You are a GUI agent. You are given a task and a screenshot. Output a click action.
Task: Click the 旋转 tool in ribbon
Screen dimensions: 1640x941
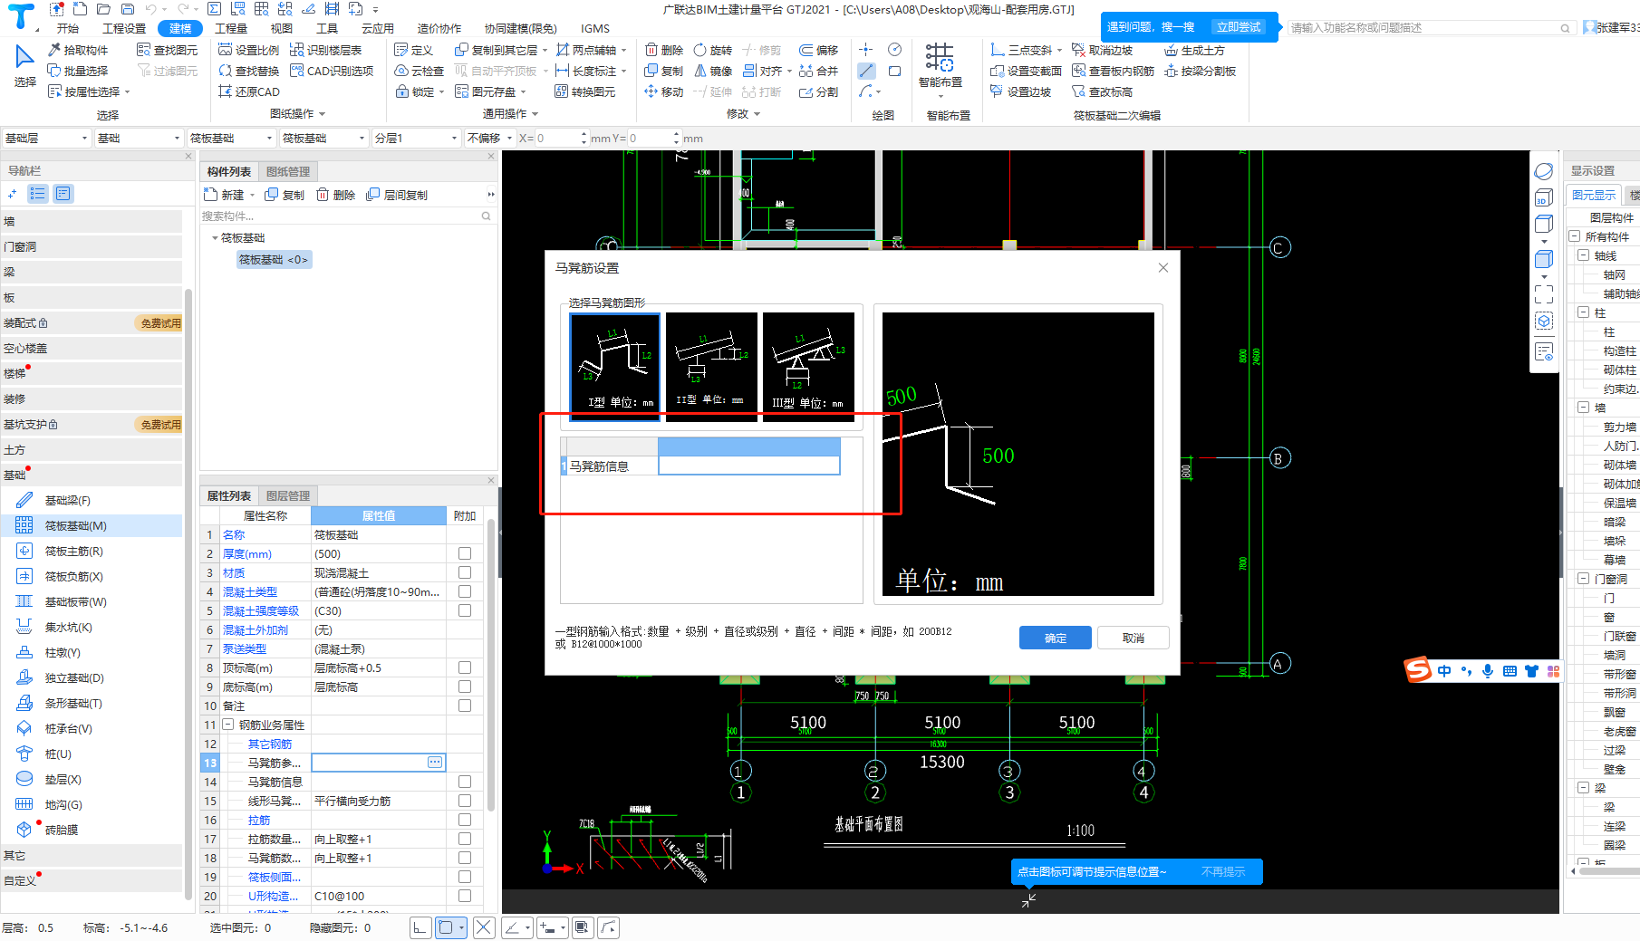point(713,50)
